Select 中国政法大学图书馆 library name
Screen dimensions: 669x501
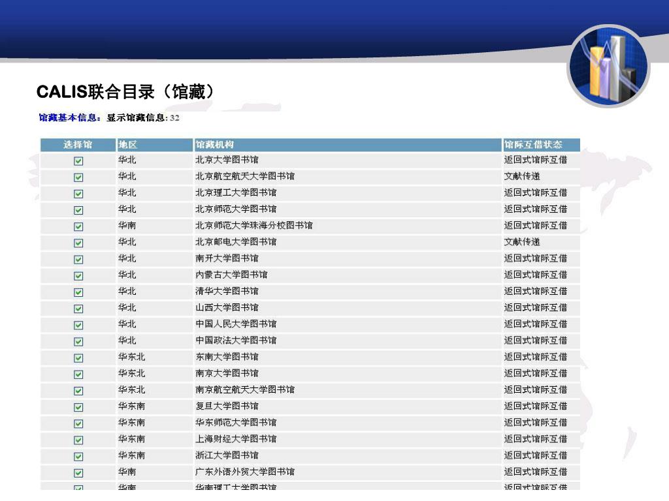pos(236,341)
